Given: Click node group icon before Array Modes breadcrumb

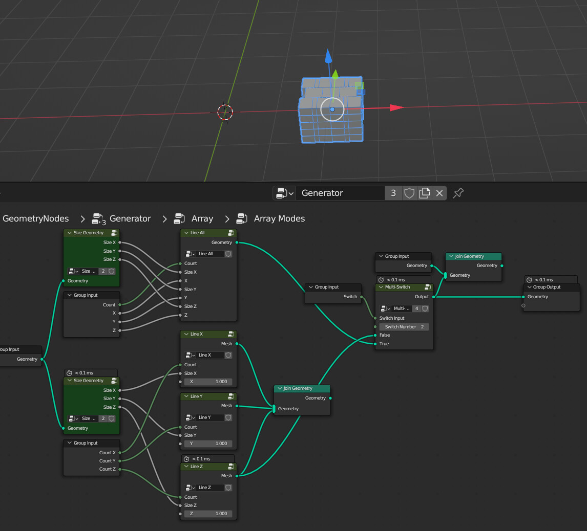Looking at the screenshot, I should pos(242,218).
